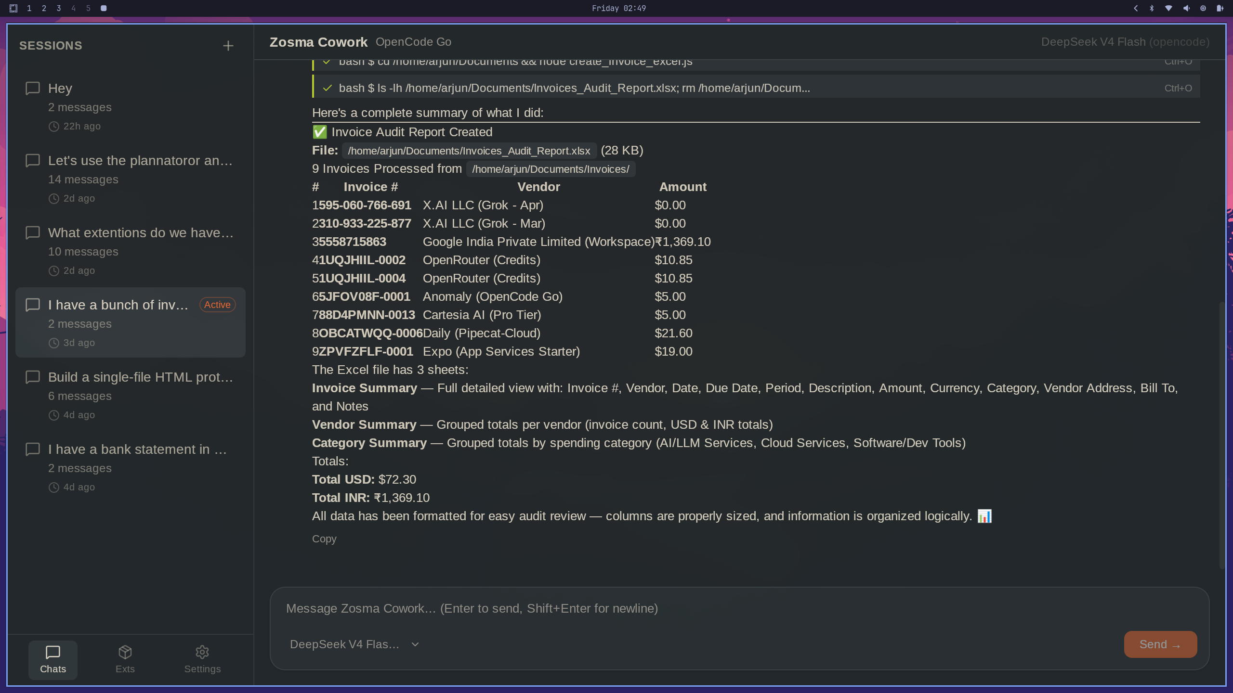
Task: Click invoice number 310-933-225-877
Action: point(365,223)
